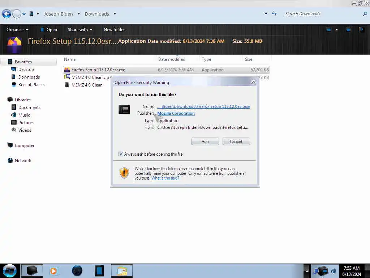
Task: Open the Organize menu
Action: (17, 30)
